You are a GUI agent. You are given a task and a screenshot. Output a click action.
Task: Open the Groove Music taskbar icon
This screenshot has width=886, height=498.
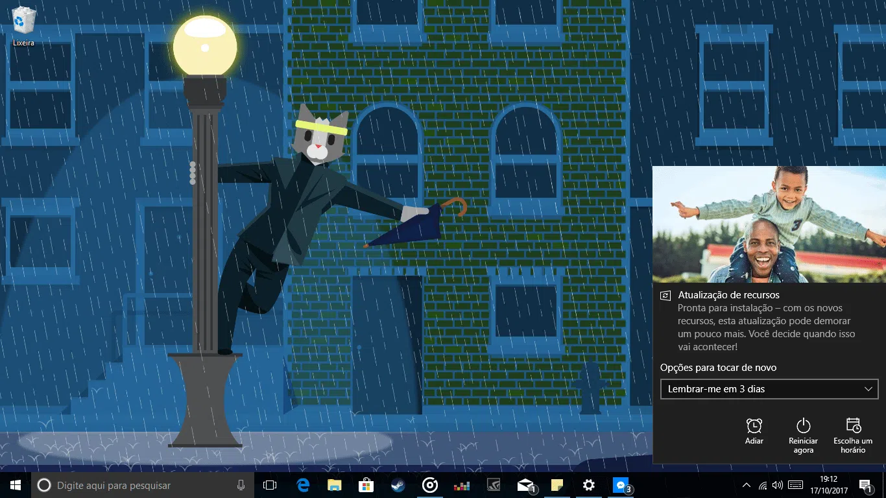(430, 485)
